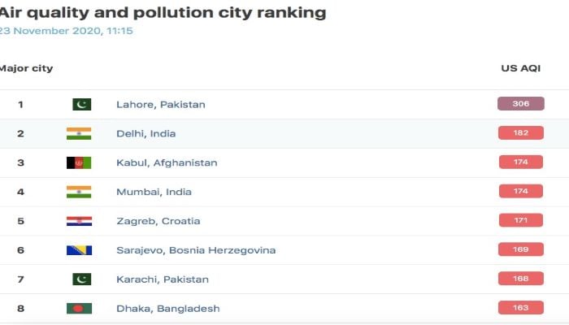Click the purple 306 AQI badge
569x325 pixels.
tap(521, 104)
